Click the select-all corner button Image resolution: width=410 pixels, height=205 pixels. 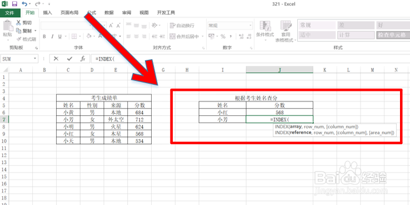tap(4, 70)
